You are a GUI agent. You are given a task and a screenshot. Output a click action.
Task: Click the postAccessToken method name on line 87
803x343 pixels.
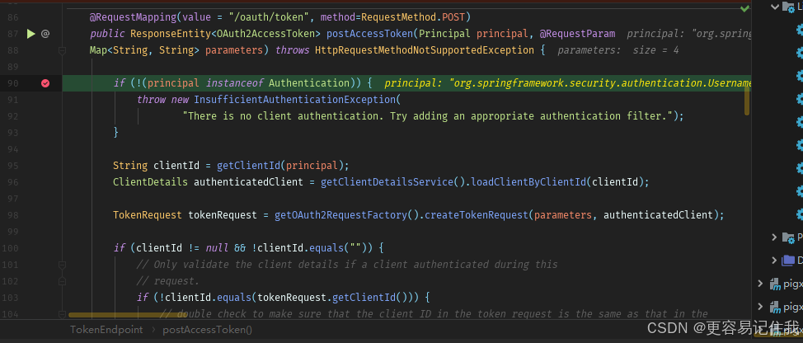coord(369,34)
